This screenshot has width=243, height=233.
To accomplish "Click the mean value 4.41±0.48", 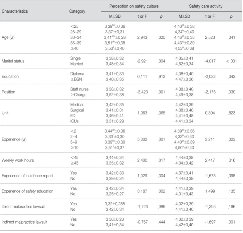I will 184,115.
